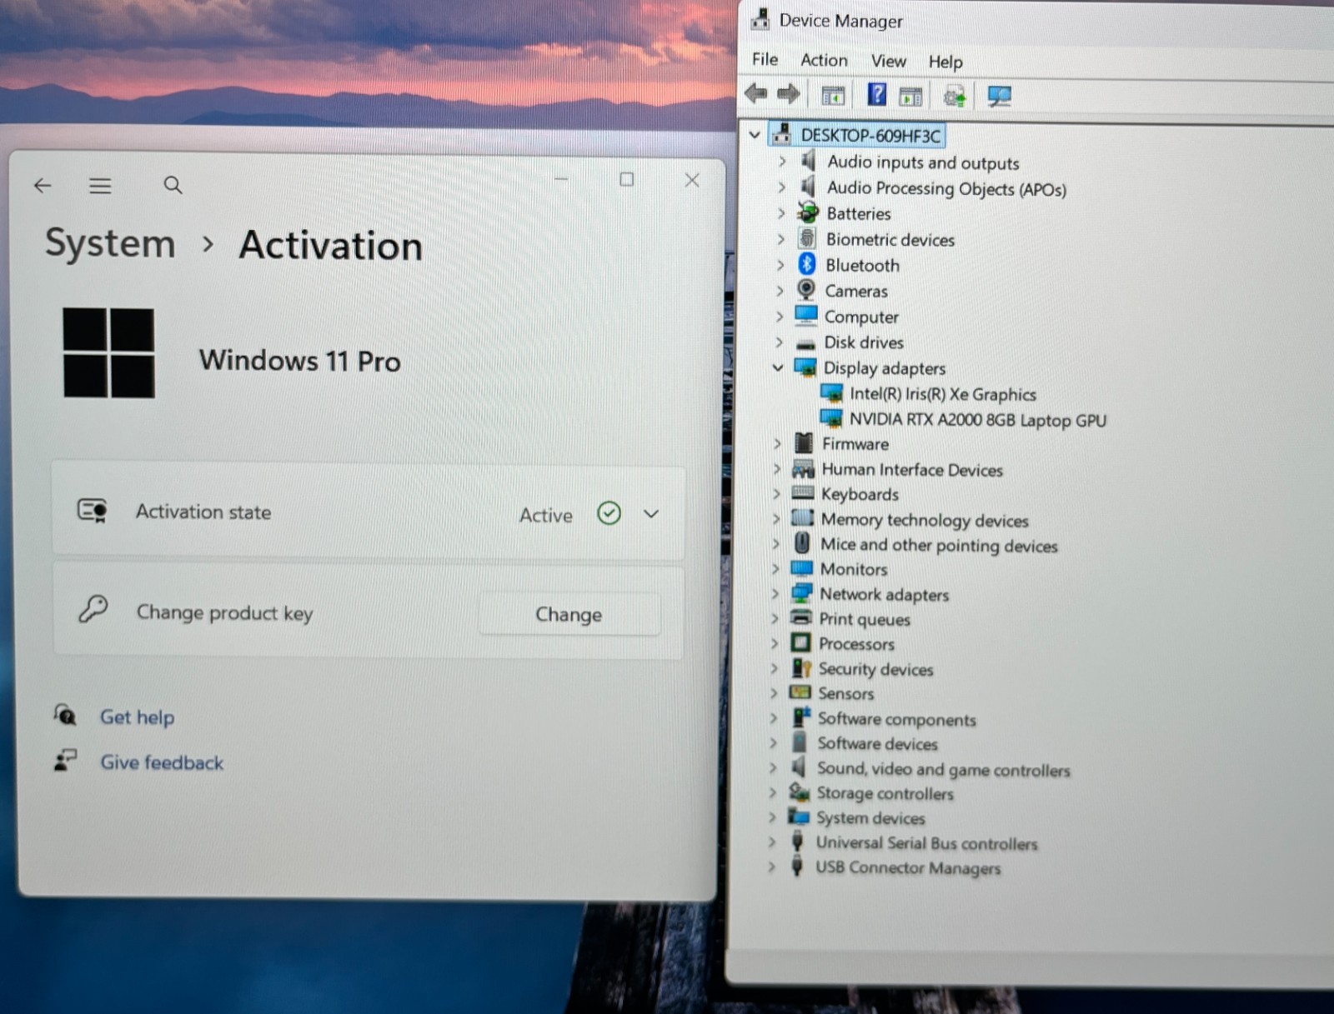Click the Active status text
1334x1014 pixels.
tap(546, 515)
